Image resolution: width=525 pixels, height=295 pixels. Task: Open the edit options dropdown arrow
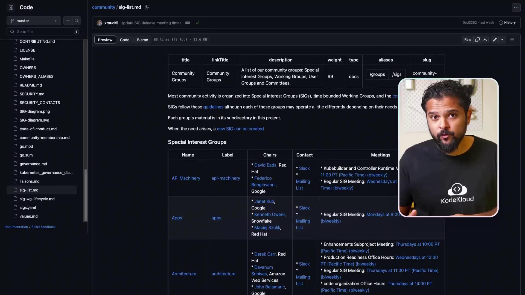click(x=502, y=40)
